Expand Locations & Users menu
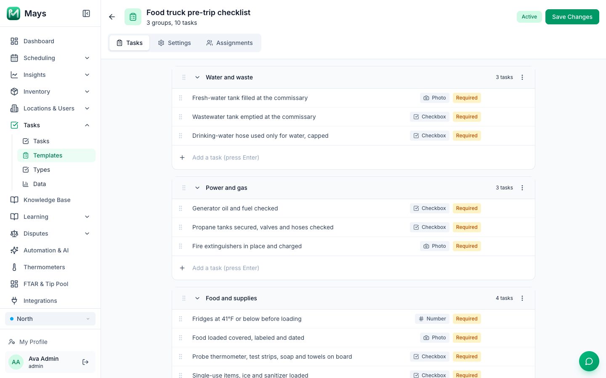The height and width of the screenshot is (378, 606). tap(50, 108)
